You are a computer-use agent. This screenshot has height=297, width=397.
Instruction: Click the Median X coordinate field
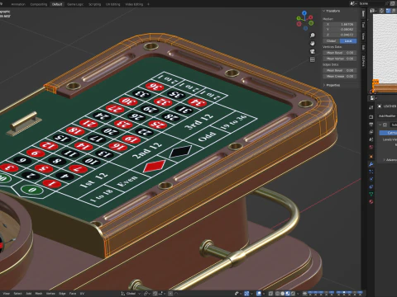pos(340,24)
